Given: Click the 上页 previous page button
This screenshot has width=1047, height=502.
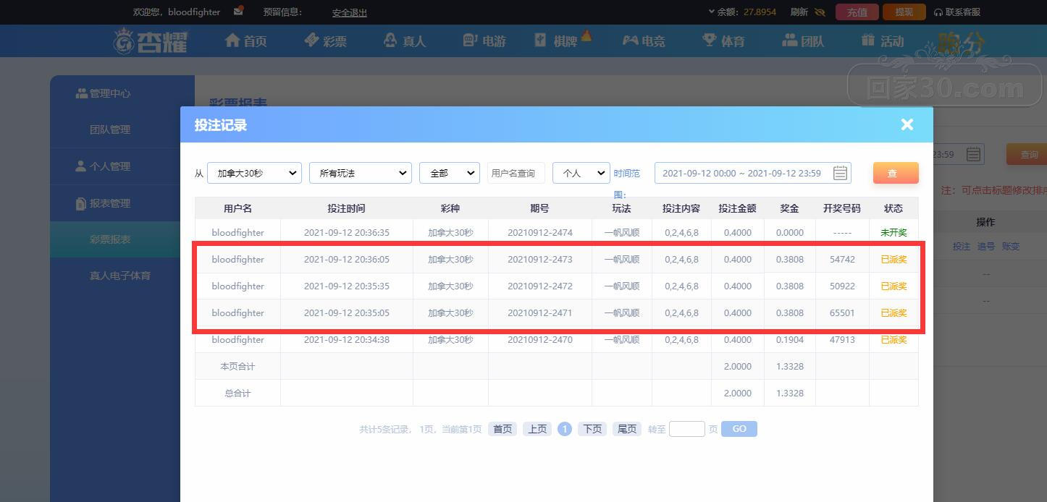Looking at the screenshot, I should click(537, 429).
